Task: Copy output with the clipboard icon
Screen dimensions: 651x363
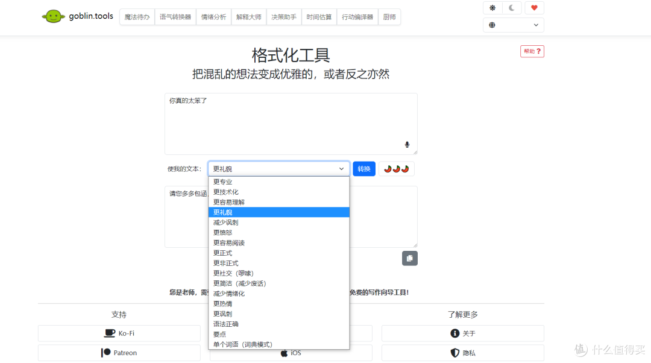Action: point(410,258)
